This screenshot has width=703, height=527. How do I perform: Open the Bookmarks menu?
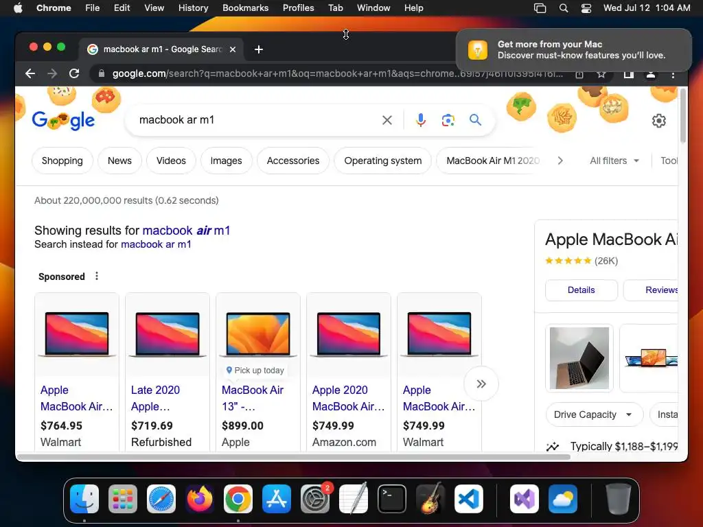coord(245,8)
